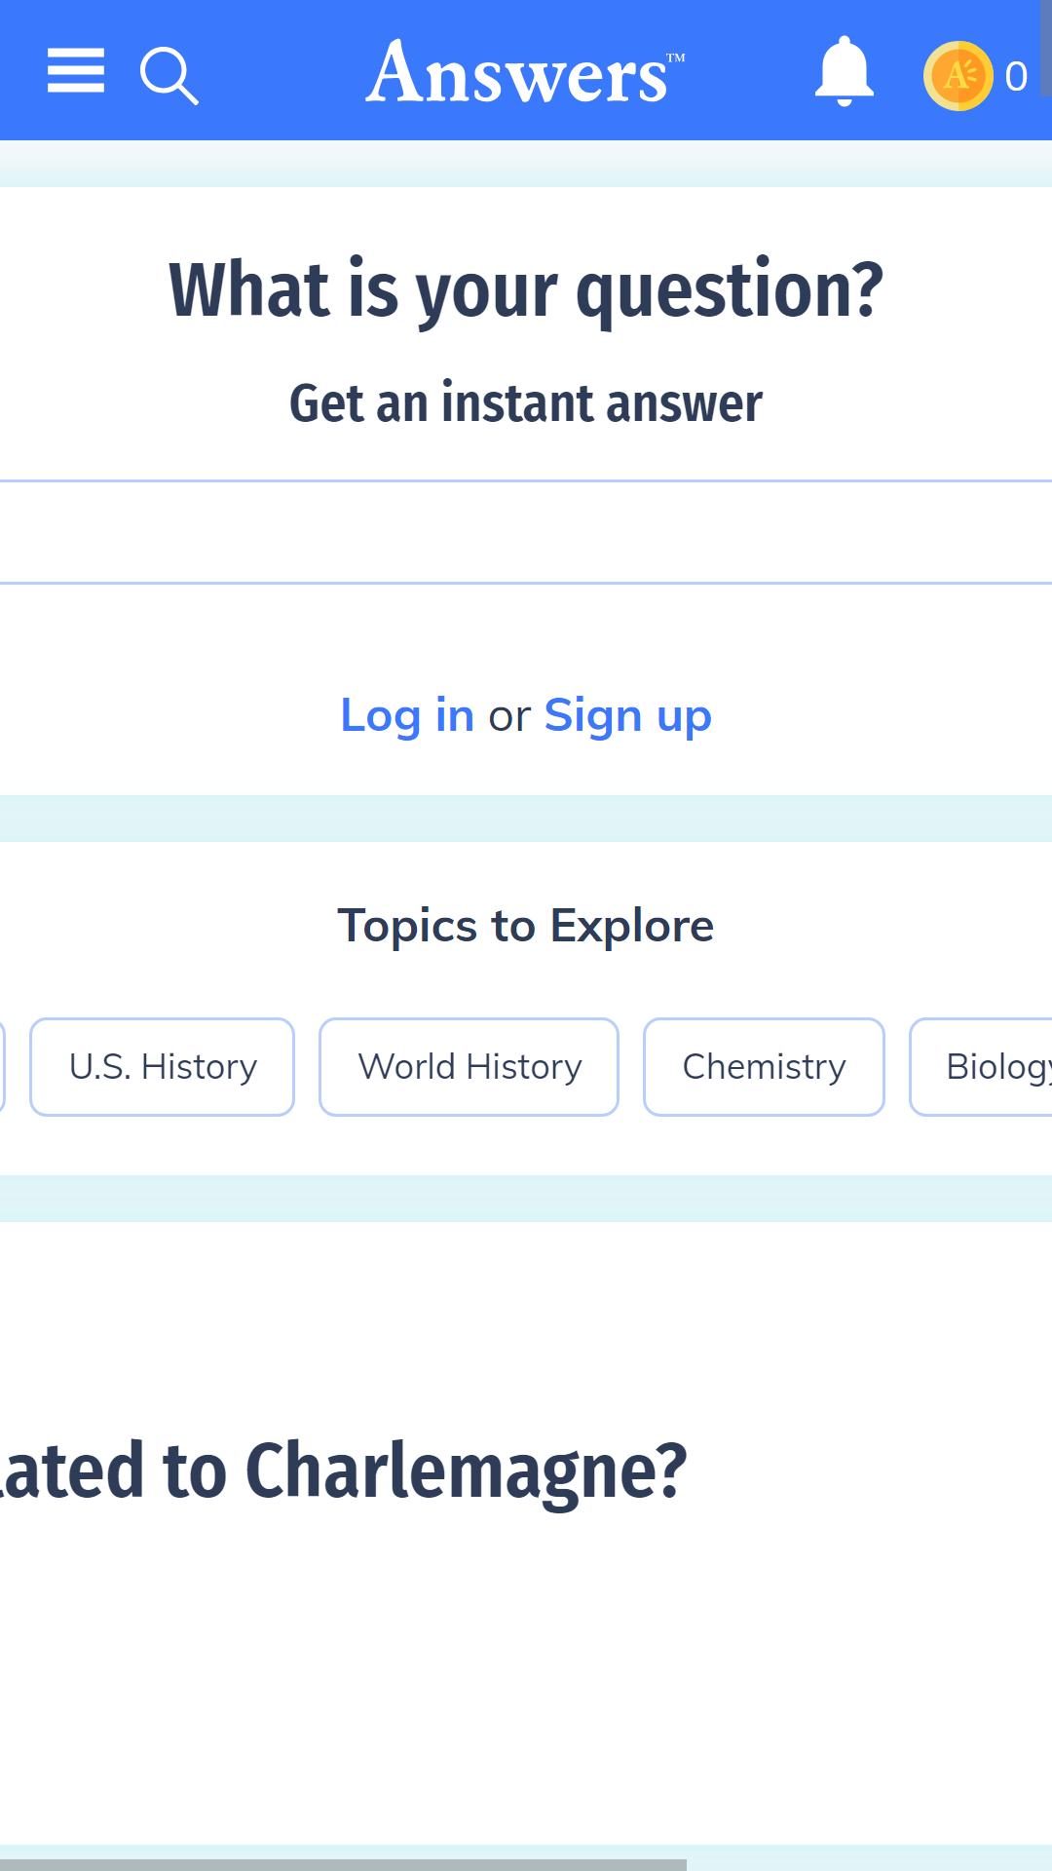
Task: Tap the "Get an instant answer" subtitle
Action: click(x=526, y=403)
